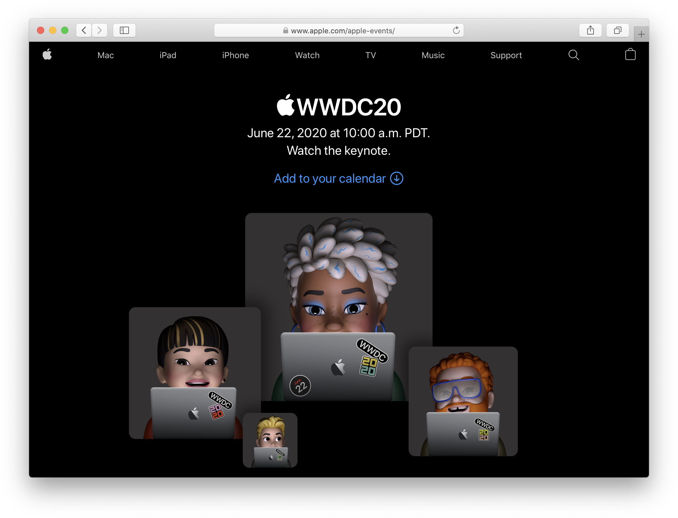Click Watch the keynote text link

point(339,151)
